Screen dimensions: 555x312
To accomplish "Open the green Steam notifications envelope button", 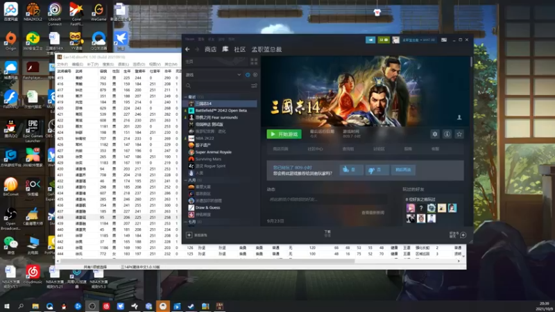I will [384, 40].
